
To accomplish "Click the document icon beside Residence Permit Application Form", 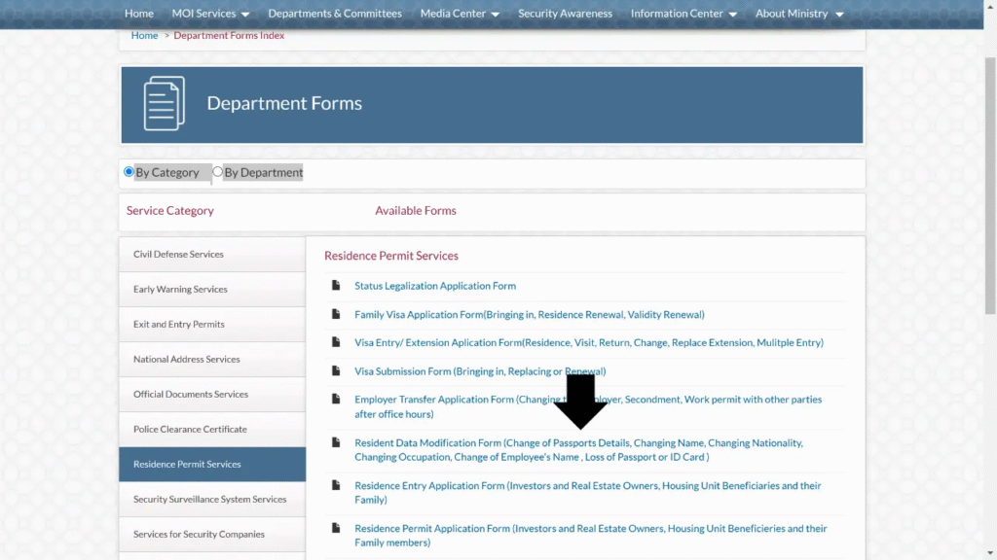I will tap(336, 528).
